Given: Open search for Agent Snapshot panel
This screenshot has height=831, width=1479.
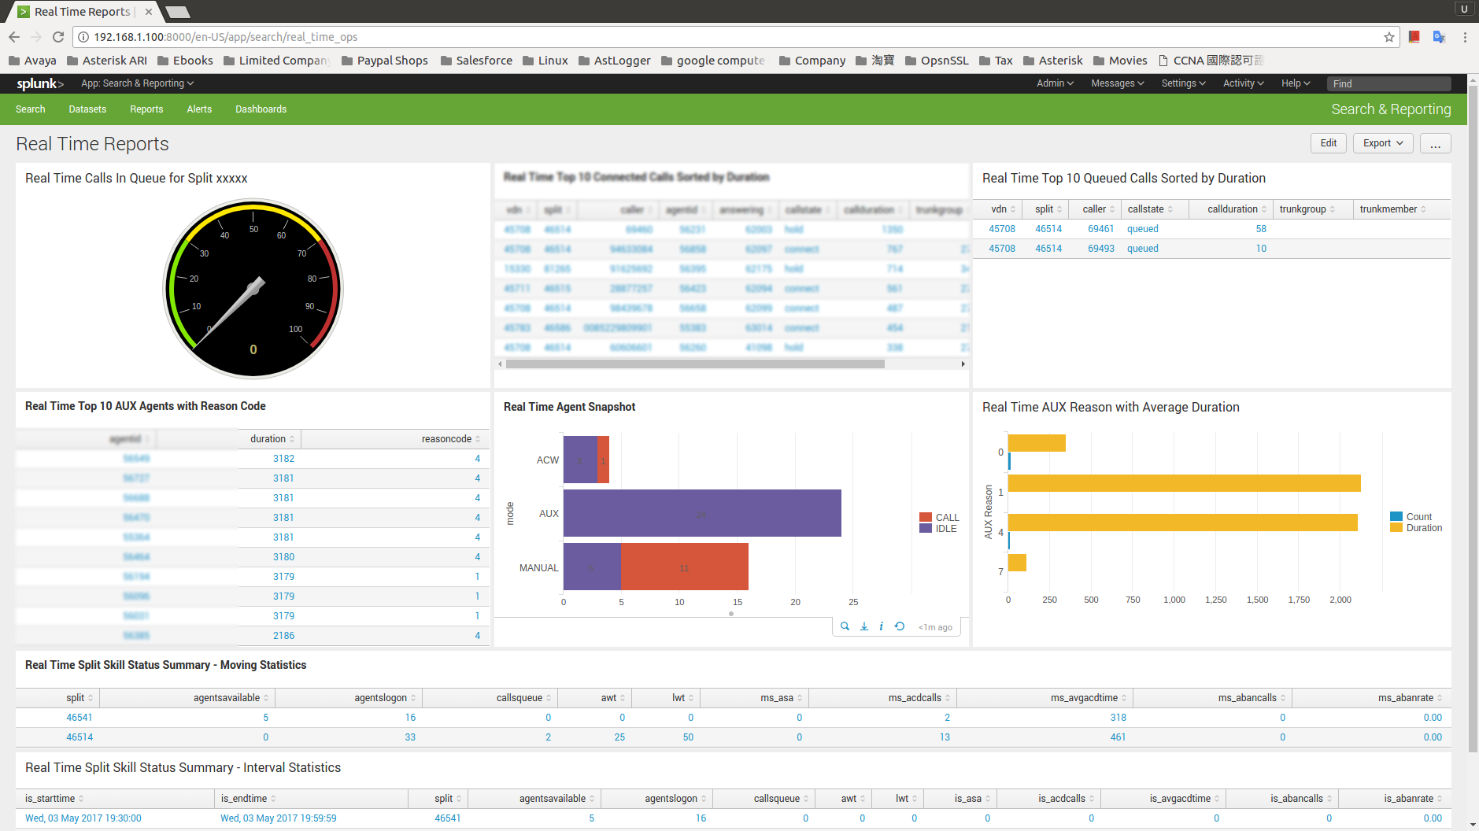Looking at the screenshot, I should coord(845,626).
